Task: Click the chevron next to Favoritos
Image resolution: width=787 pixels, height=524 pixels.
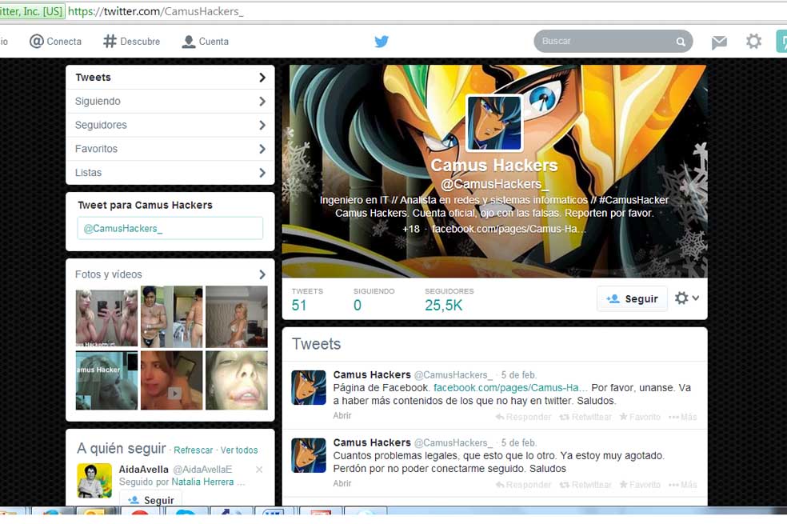Action: tap(262, 149)
